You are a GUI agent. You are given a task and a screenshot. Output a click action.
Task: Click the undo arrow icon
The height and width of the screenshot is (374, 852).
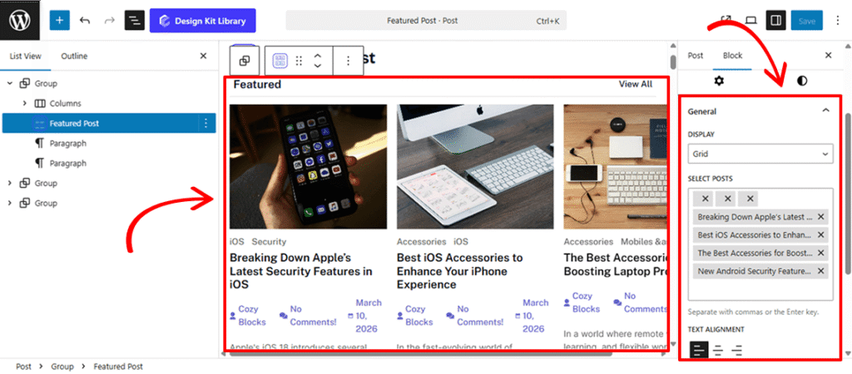(x=85, y=21)
